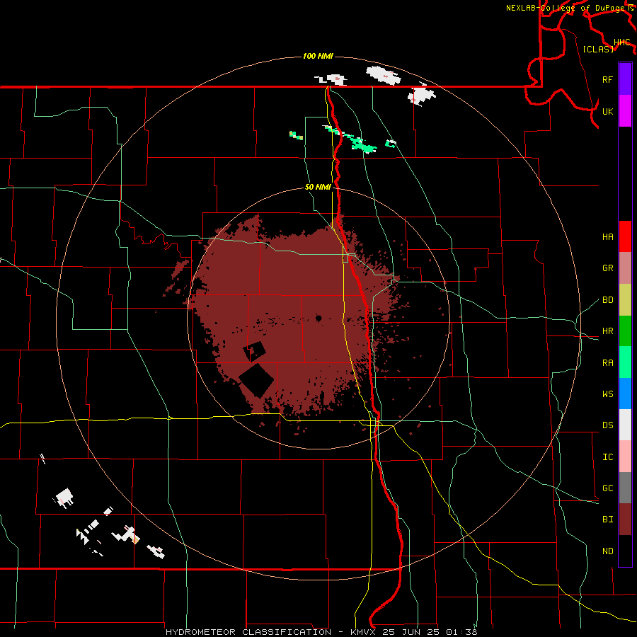Click the [CLAS] product label

(x=598, y=49)
